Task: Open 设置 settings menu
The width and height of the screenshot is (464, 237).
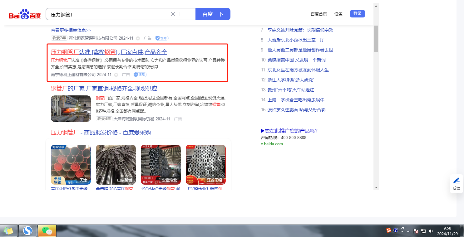Action: click(x=338, y=14)
